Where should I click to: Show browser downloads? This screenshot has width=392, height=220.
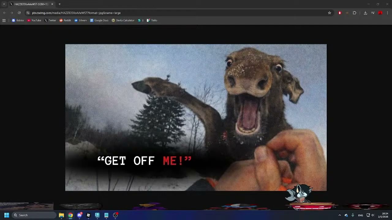365,13
